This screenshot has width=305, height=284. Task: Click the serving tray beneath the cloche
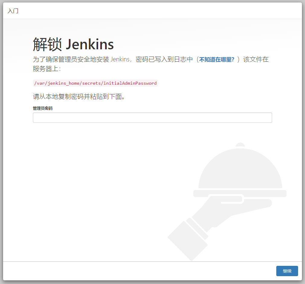pos(240,194)
